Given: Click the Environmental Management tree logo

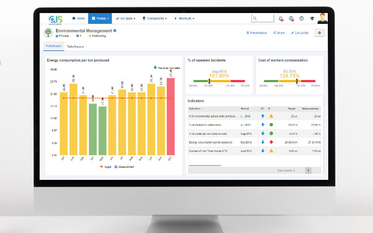Looking at the screenshot, I should pos(48,33).
